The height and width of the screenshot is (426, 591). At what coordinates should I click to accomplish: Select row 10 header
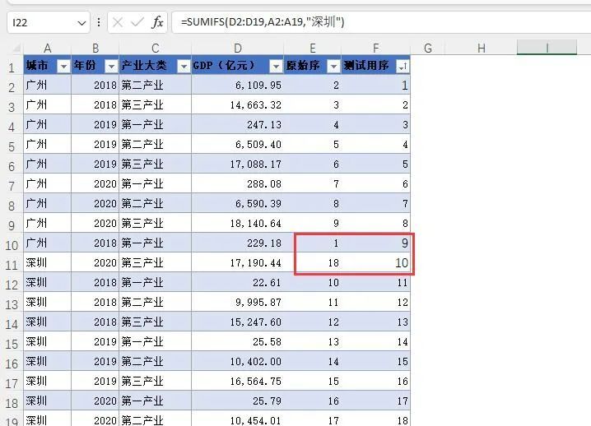coord(12,244)
